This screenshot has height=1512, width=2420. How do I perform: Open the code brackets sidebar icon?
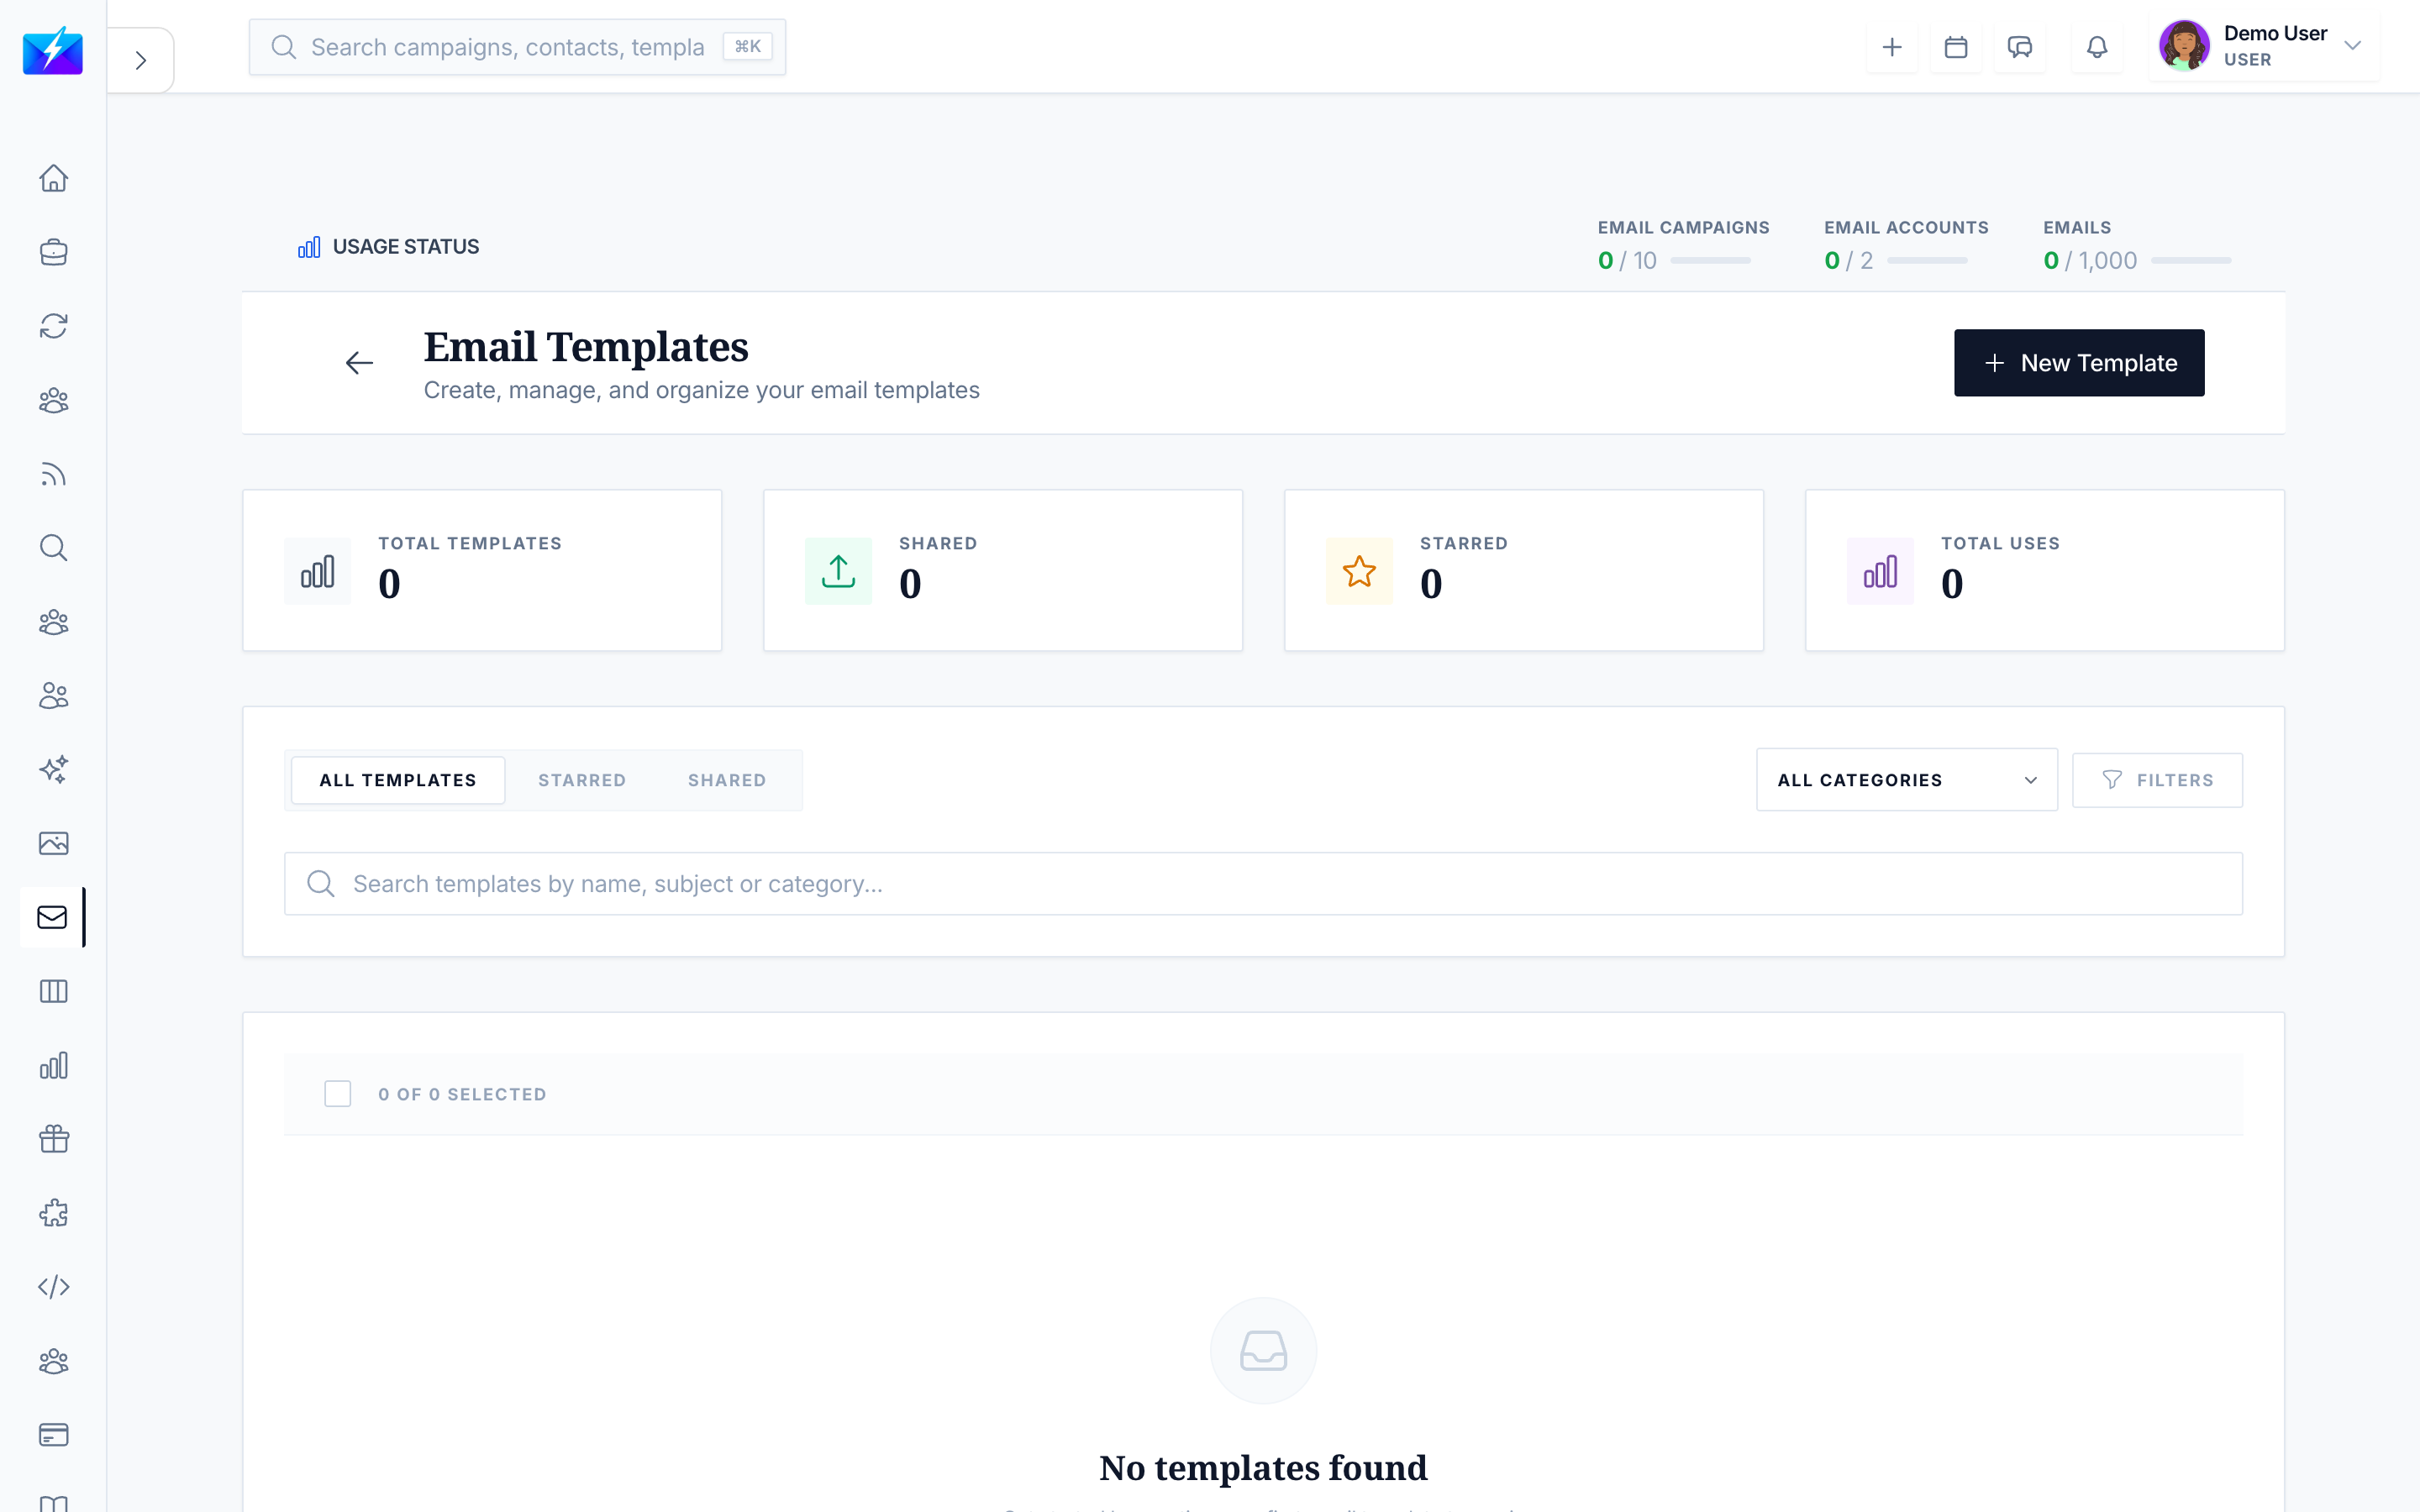pos(53,1287)
